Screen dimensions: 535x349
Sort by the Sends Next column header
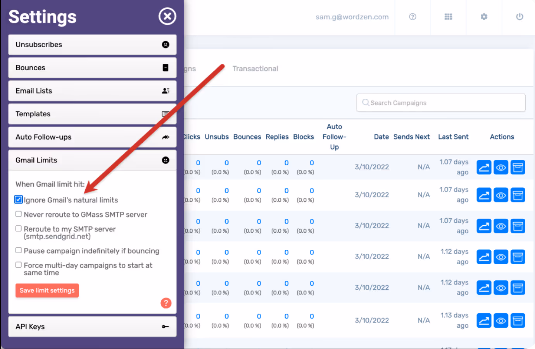coord(412,137)
